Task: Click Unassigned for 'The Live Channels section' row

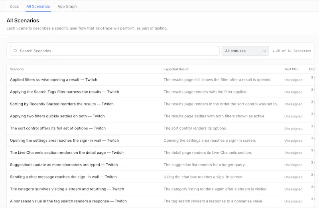Action: [293, 153]
